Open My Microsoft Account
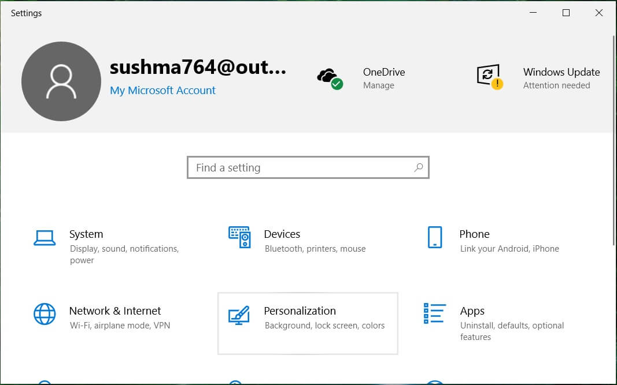The width and height of the screenshot is (617, 385). (162, 91)
